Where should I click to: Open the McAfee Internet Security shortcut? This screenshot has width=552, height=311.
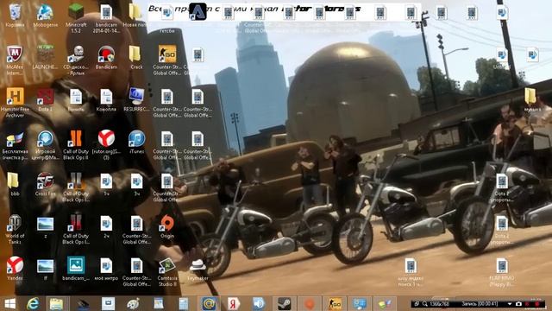tap(15, 60)
